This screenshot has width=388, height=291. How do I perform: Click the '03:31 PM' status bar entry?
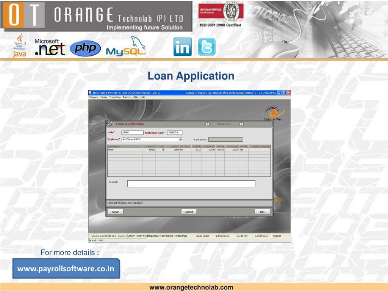point(242,236)
